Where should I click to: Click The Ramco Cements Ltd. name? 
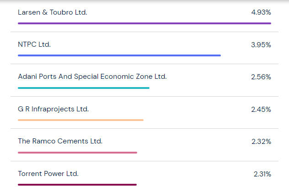pos(60,141)
